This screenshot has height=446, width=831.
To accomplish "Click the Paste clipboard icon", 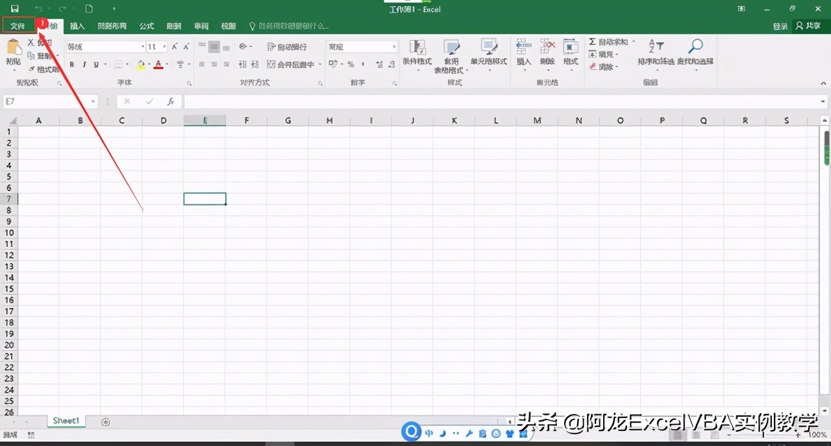I will 14,48.
